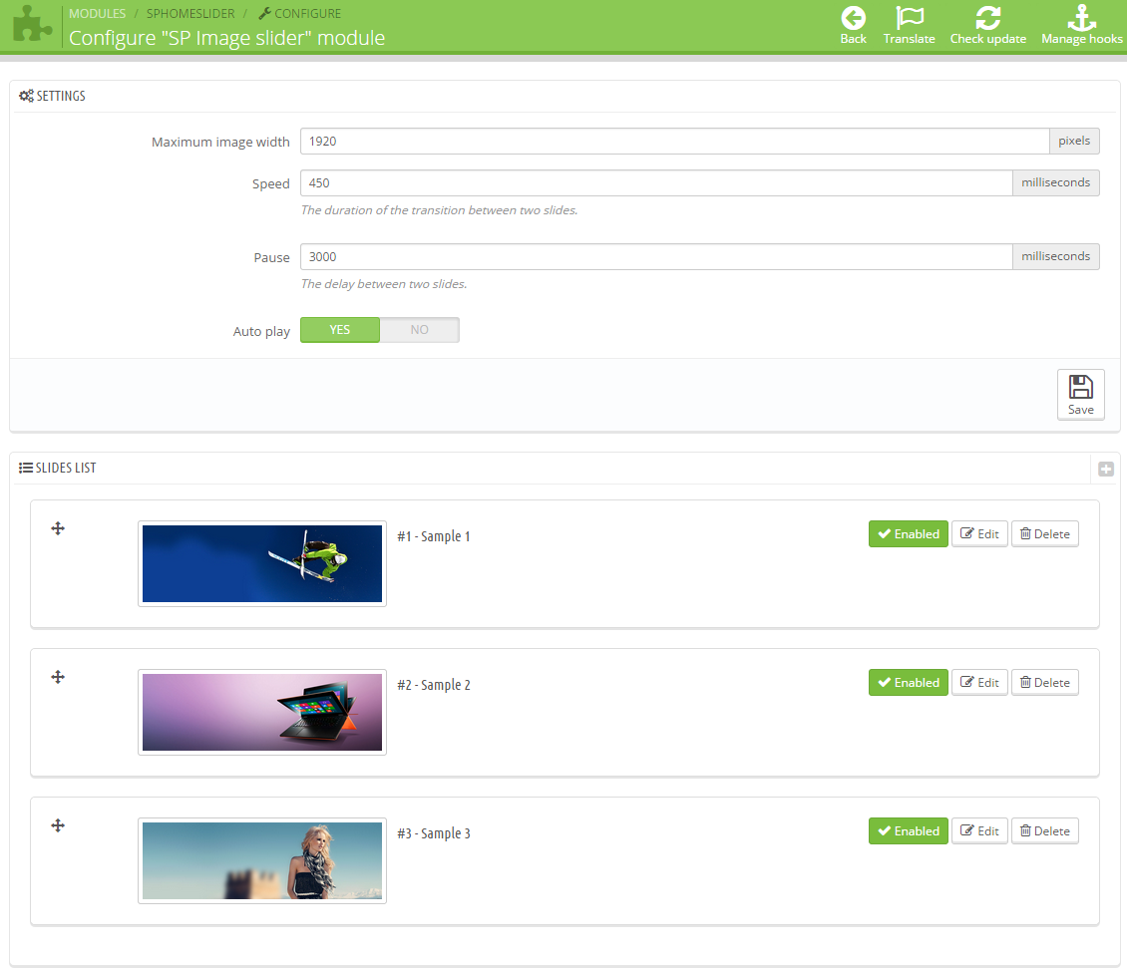Open SPHOMESLIDER breadcrumb
Screen dimensions: 1127x972
pyautogui.click(x=190, y=14)
